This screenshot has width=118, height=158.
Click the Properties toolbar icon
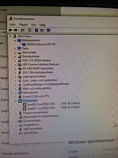29,30
